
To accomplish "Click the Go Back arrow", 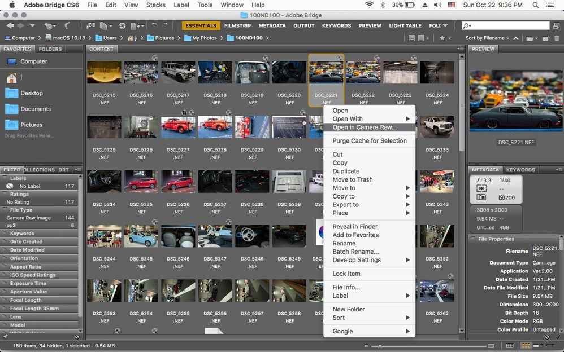I will click(10, 26).
